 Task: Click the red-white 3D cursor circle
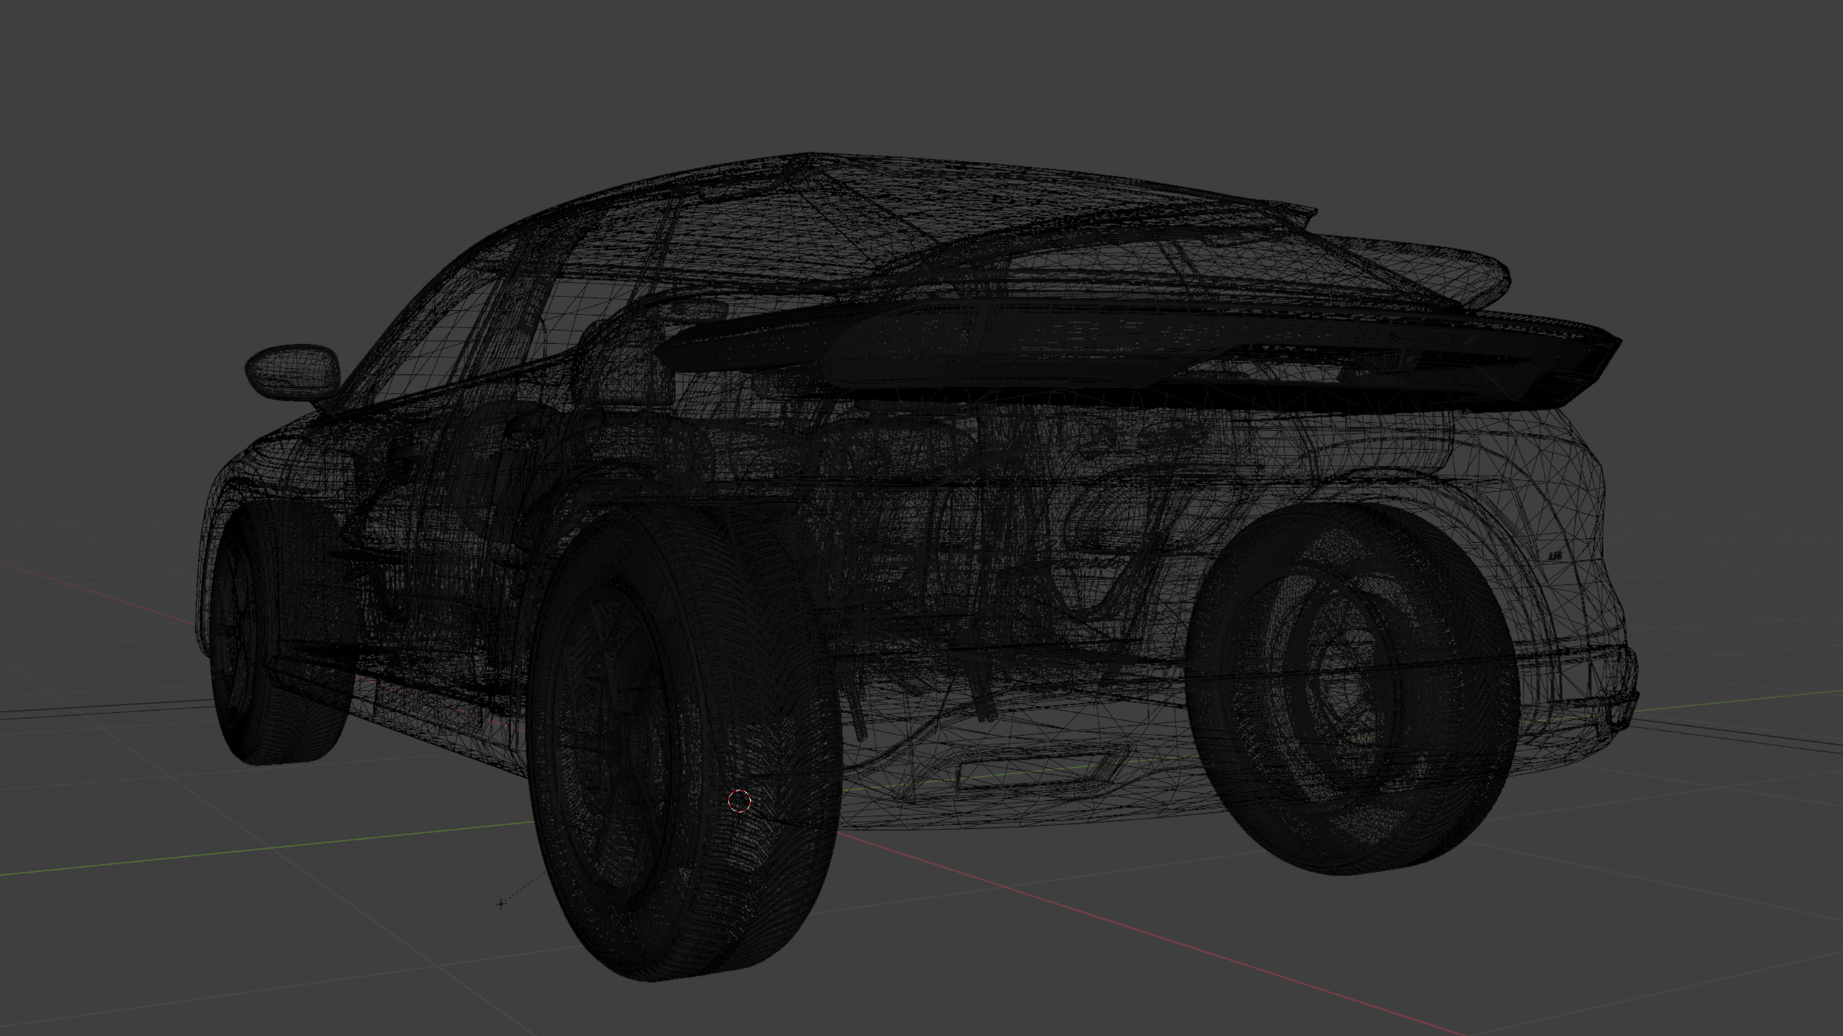739,801
